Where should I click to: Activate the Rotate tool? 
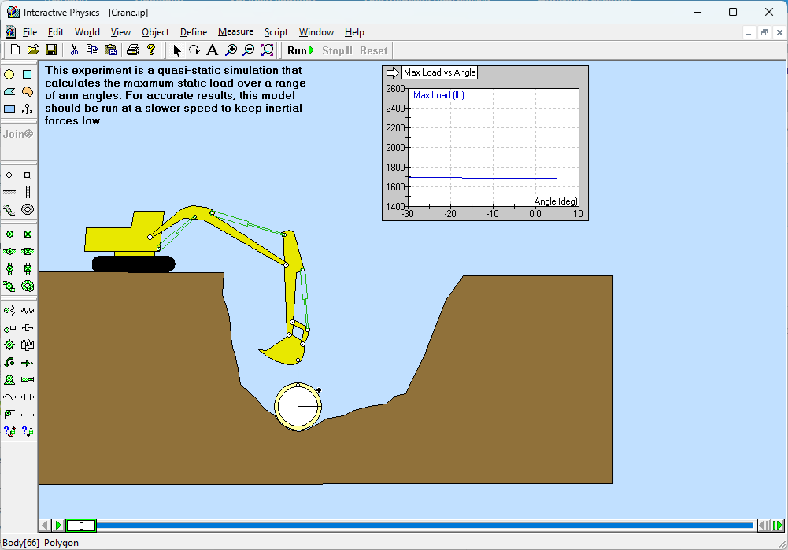194,50
